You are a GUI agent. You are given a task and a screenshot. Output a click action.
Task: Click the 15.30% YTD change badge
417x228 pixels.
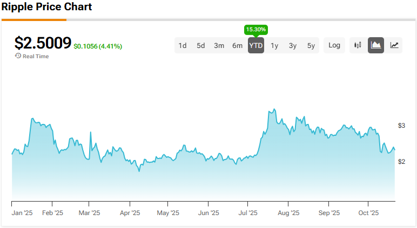pyautogui.click(x=256, y=29)
